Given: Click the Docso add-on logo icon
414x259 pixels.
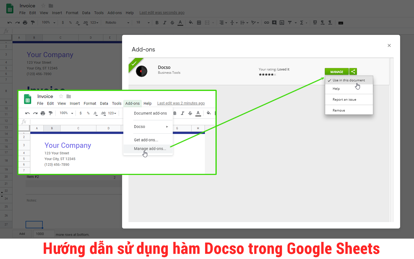Looking at the screenshot, I should [x=142, y=71].
